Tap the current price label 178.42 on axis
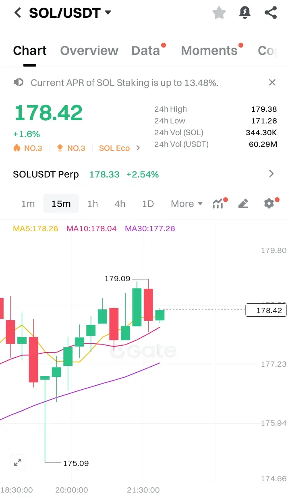290x497 pixels. point(266,310)
